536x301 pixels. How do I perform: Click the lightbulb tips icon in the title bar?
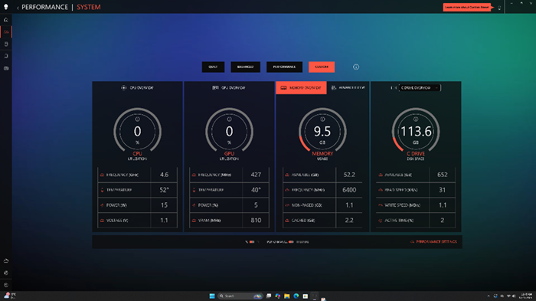pyautogui.click(x=499, y=8)
